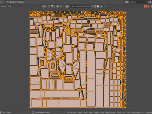Screen dimensions: 152x114
Task: Click the new scene icon
Action: (x=150, y=2)
